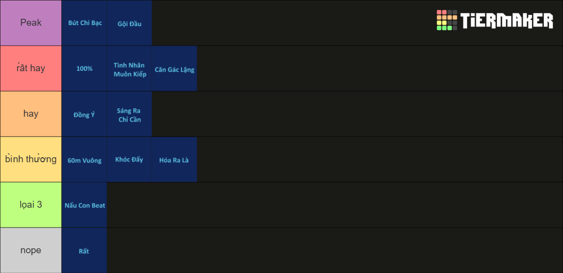Select the Gội Đầu tile
Image resolution: width=563 pixels, height=273 pixels.
(x=129, y=23)
